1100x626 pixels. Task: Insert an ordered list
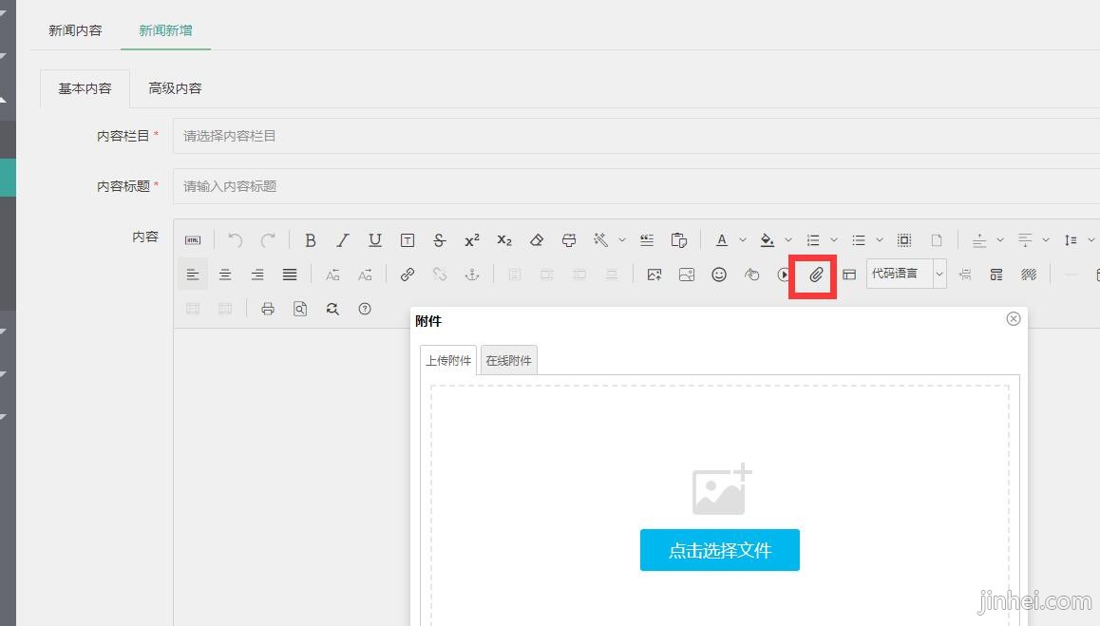pos(813,240)
